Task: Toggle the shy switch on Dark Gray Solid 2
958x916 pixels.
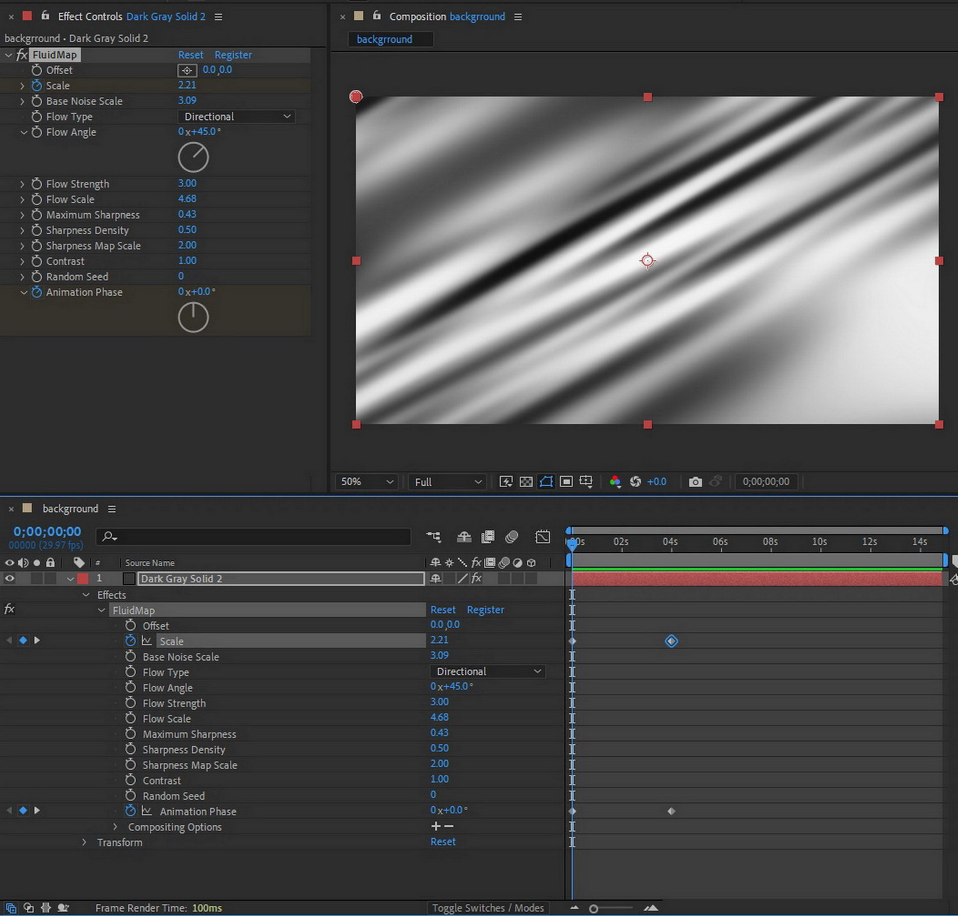Action: (436, 578)
